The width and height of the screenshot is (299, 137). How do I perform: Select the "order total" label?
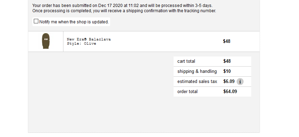[187, 92]
